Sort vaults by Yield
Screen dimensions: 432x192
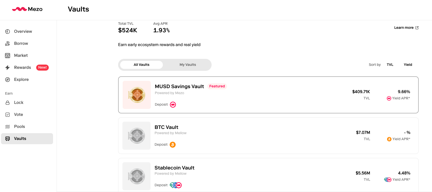[408, 65]
